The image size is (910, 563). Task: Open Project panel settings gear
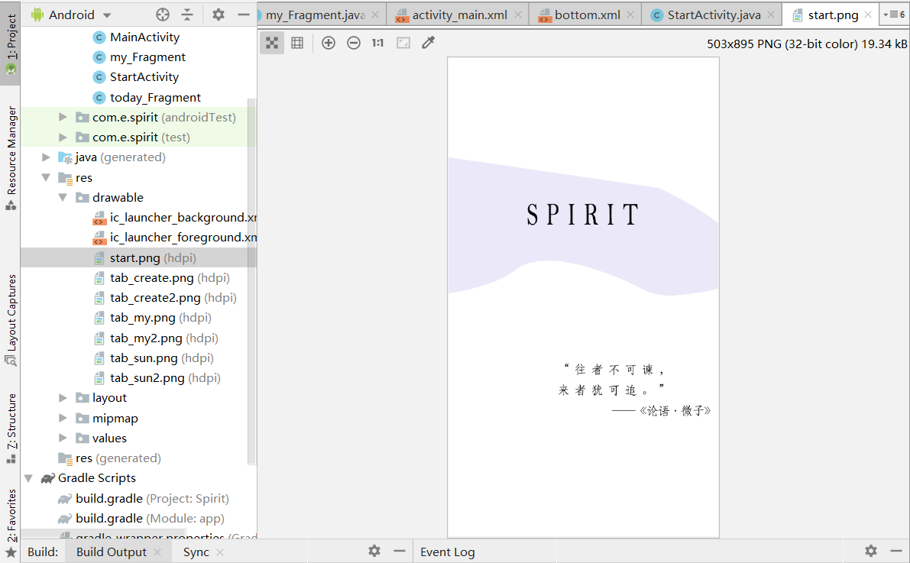pyautogui.click(x=218, y=14)
